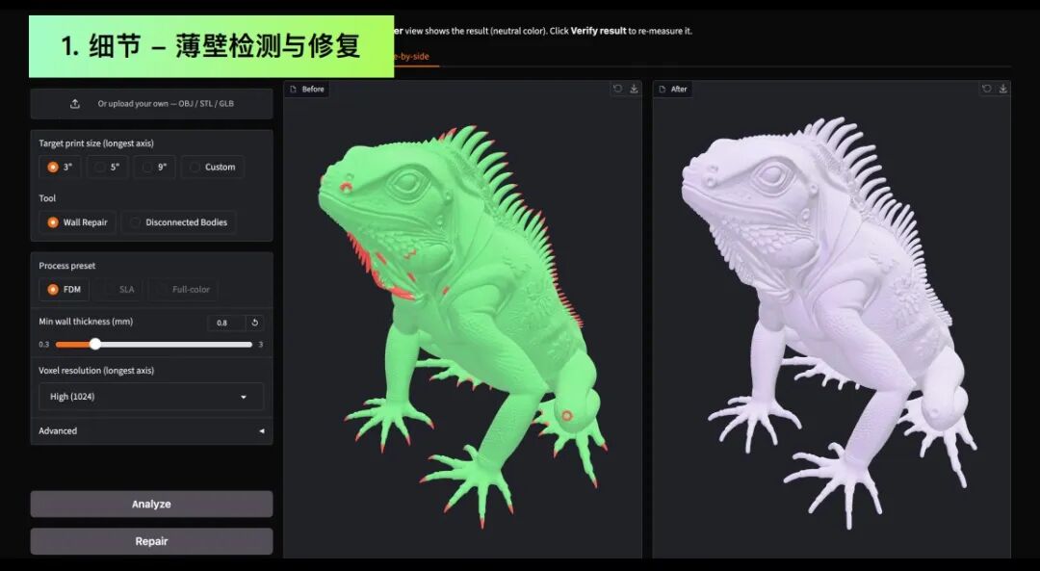
Task: Download the After repaired model
Action: [x=1003, y=89]
